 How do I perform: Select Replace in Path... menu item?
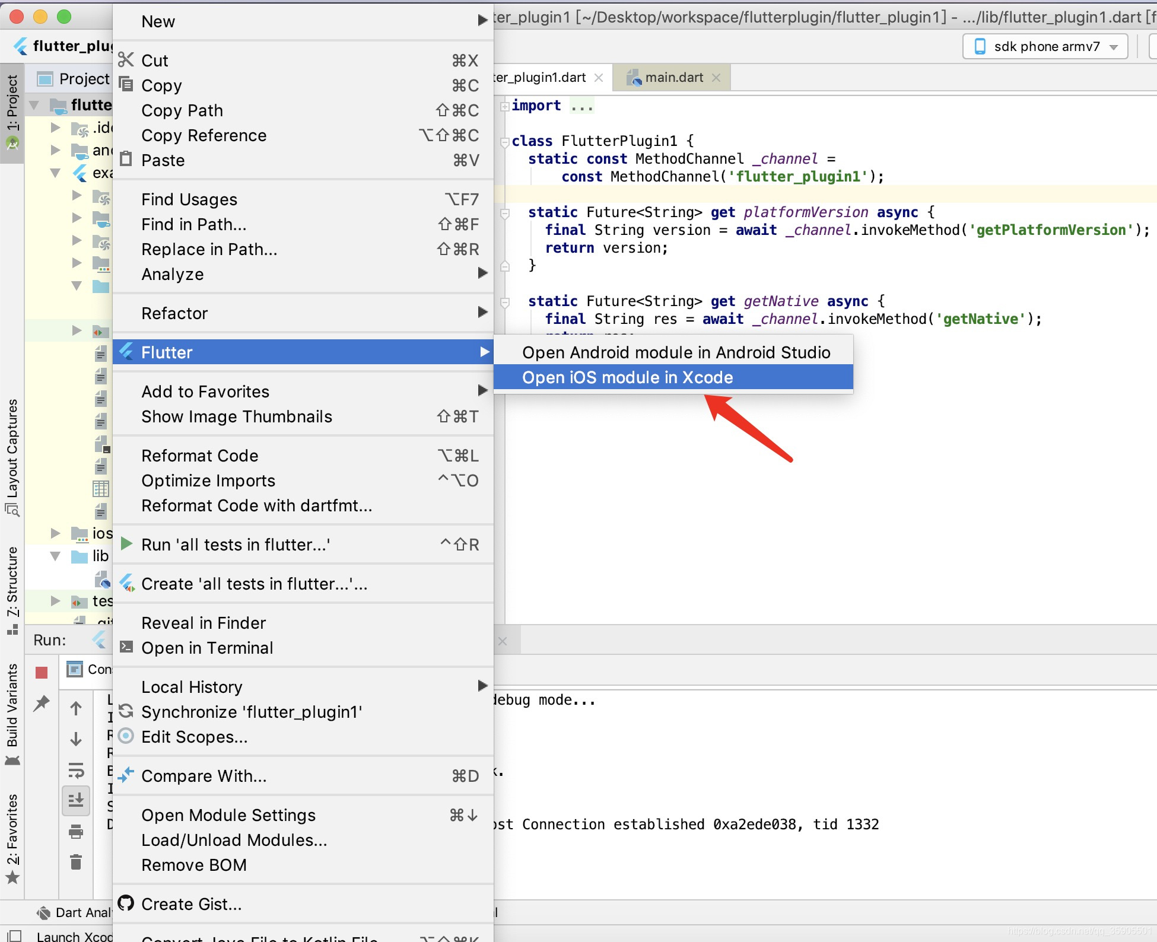(x=303, y=249)
